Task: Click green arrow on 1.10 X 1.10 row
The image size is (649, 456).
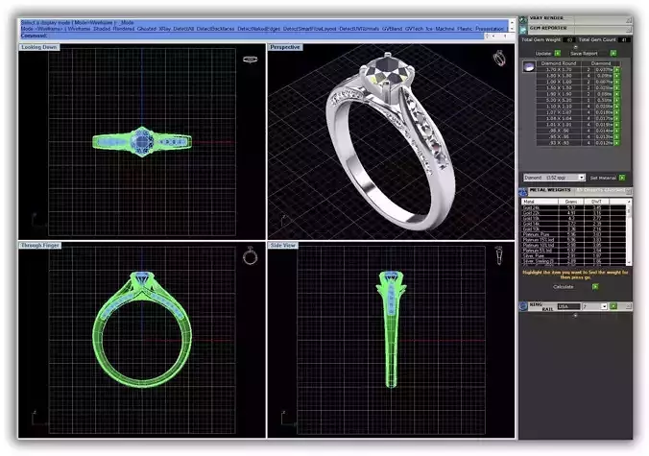Action: 616,107
